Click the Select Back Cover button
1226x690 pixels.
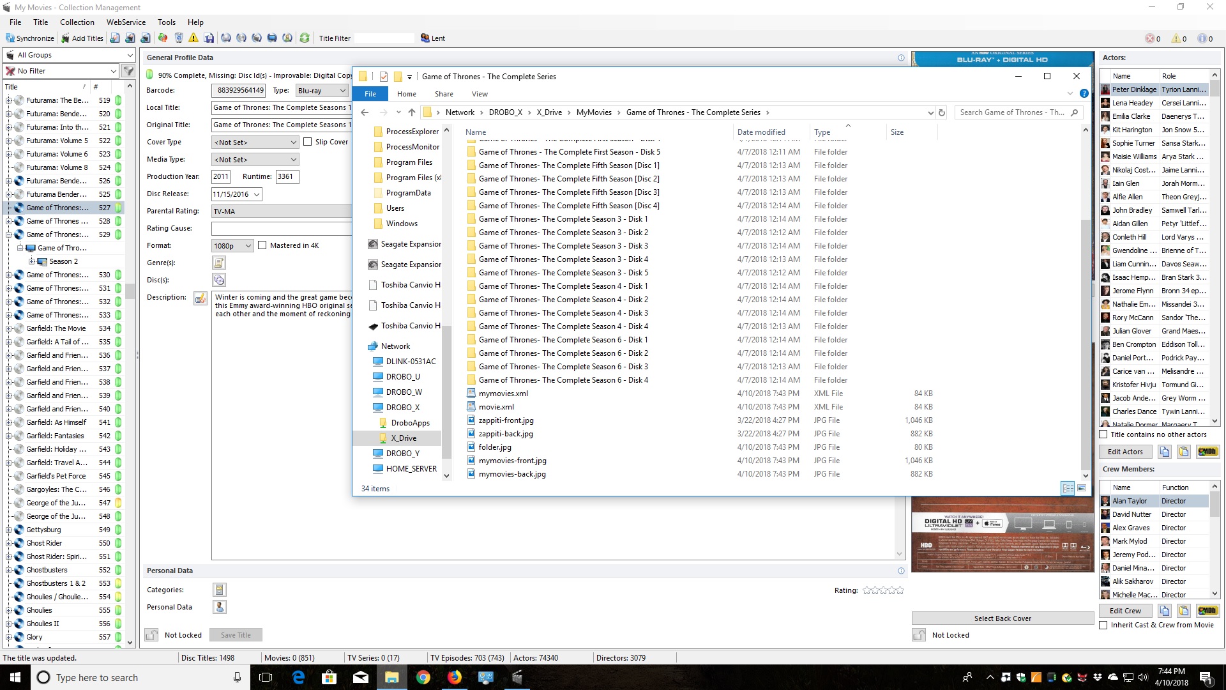1003,618
